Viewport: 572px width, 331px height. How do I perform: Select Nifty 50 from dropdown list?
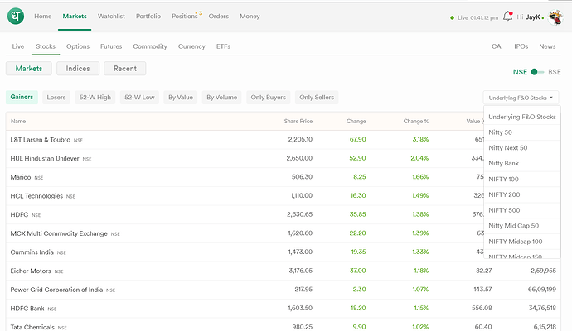pos(521,132)
